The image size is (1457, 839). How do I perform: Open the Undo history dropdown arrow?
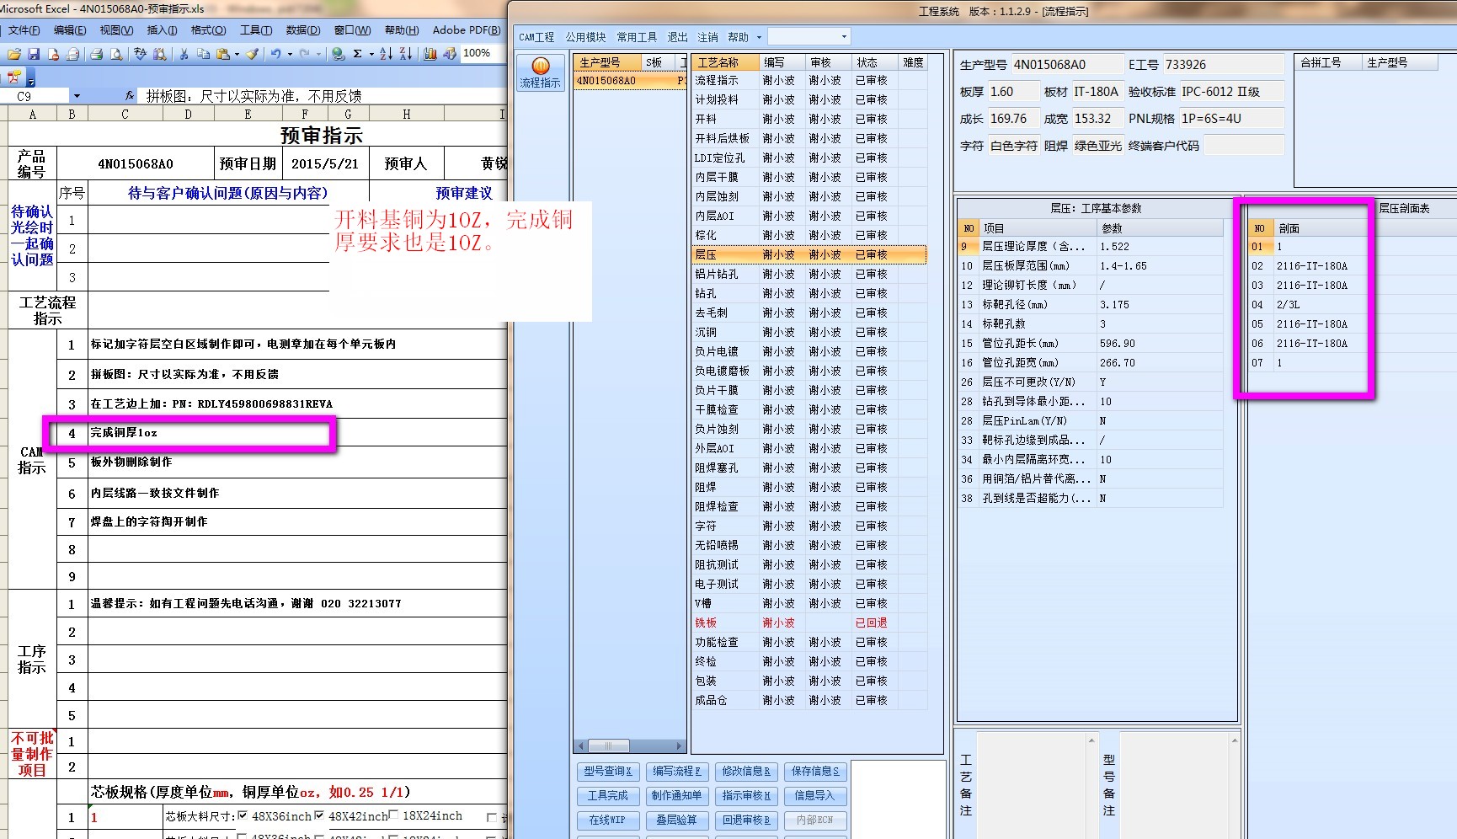pyautogui.click(x=290, y=54)
